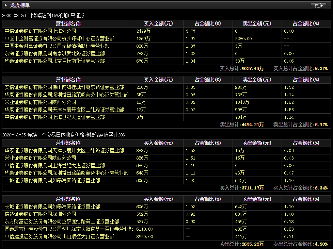Click buy amount 559万
This screenshot has height=249, width=333.
(142, 214)
